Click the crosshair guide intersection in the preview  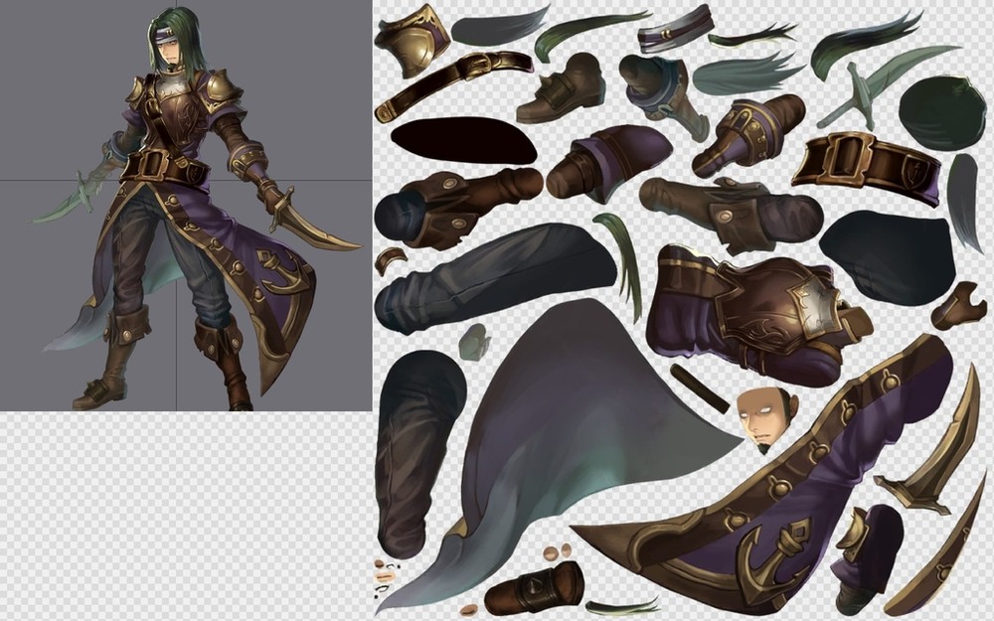pos(177,180)
